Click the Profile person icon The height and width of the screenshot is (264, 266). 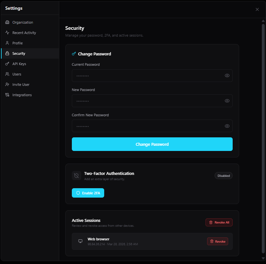click(x=7, y=43)
